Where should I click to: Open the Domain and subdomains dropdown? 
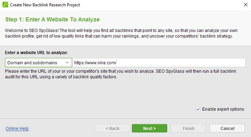(x=39, y=63)
